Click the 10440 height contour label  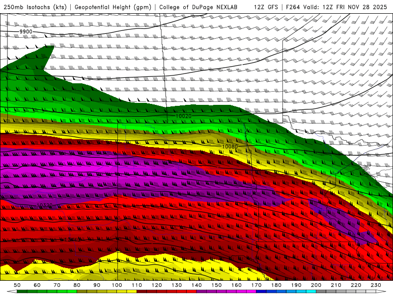click(72, 240)
